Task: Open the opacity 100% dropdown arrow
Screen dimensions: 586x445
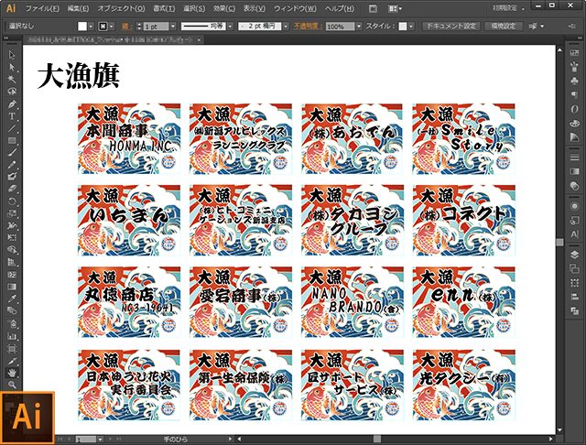Action: click(x=359, y=27)
